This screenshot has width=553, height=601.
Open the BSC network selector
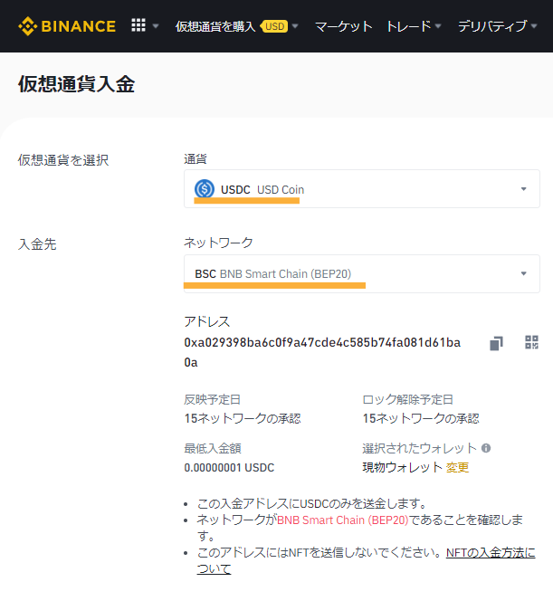[362, 273]
